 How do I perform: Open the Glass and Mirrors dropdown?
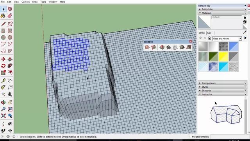[240, 38]
